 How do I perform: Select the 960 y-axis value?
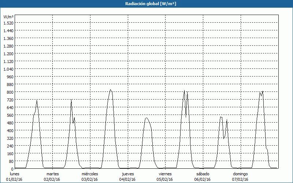click(x=10, y=77)
